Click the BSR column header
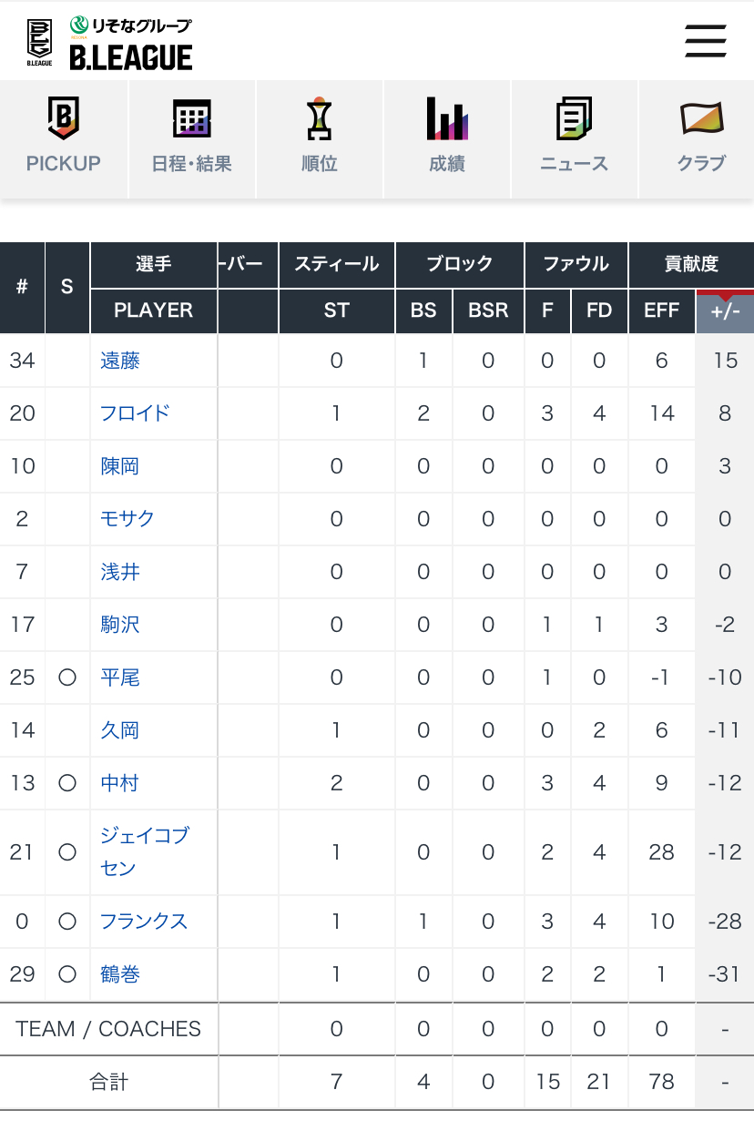The height and width of the screenshot is (1141, 754). point(488,311)
